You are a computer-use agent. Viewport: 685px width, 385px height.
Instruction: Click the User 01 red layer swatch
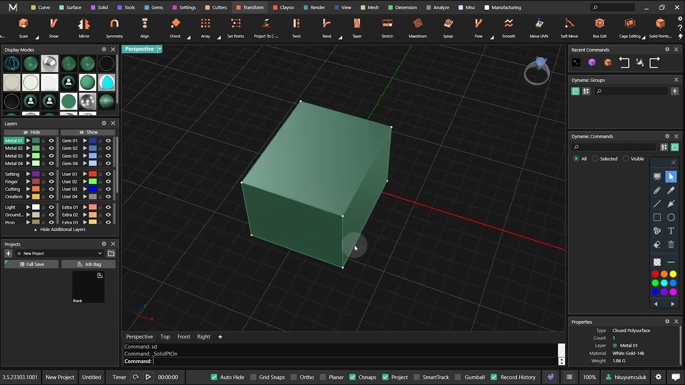click(93, 174)
